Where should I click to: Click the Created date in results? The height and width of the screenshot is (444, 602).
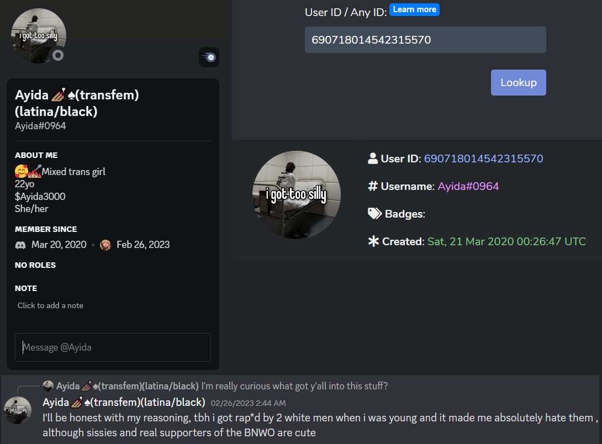click(x=506, y=241)
